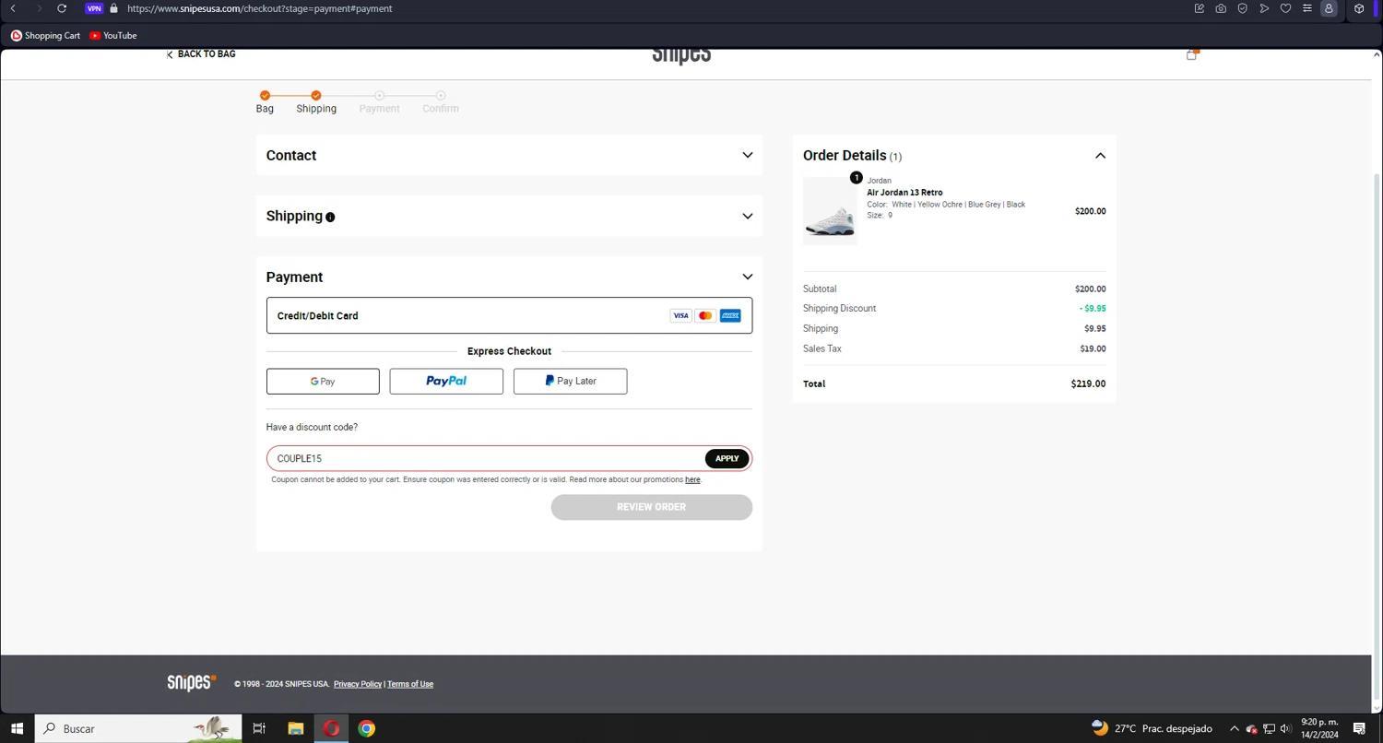The image size is (1383, 743).
Task: Open the promotions 'here' link
Action: pyautogui.click(x=692, y=479)
